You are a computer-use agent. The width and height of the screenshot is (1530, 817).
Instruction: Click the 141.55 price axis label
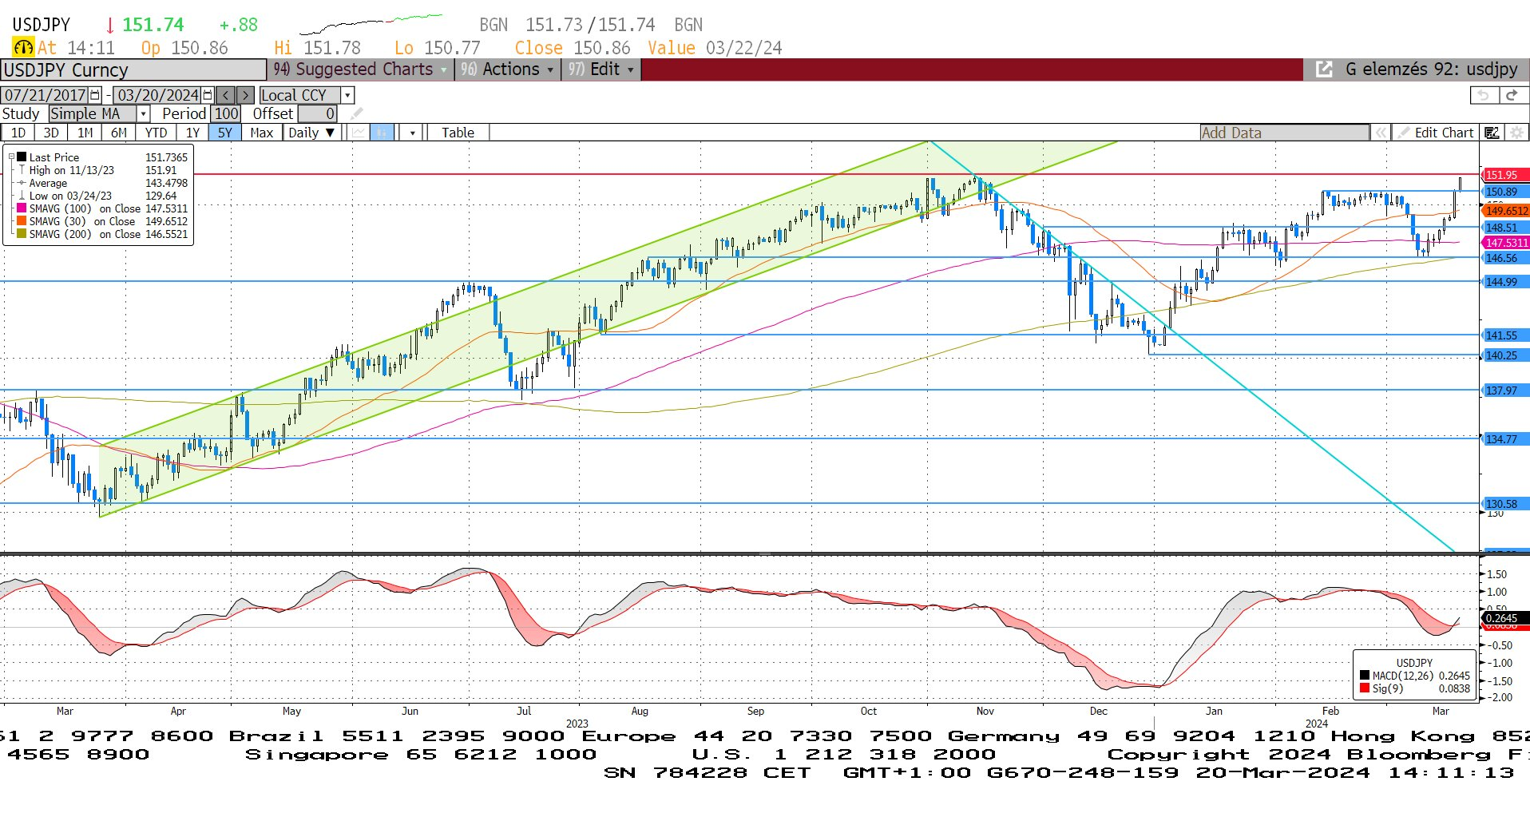coord(1505,335)
